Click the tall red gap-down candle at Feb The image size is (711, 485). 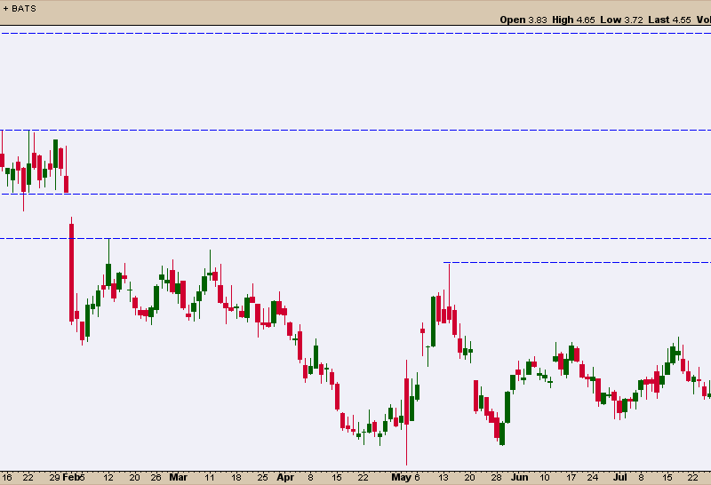point(71,272)
